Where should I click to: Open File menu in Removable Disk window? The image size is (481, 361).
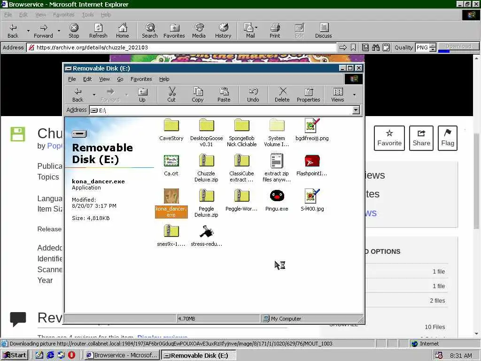tap(72, 79)
